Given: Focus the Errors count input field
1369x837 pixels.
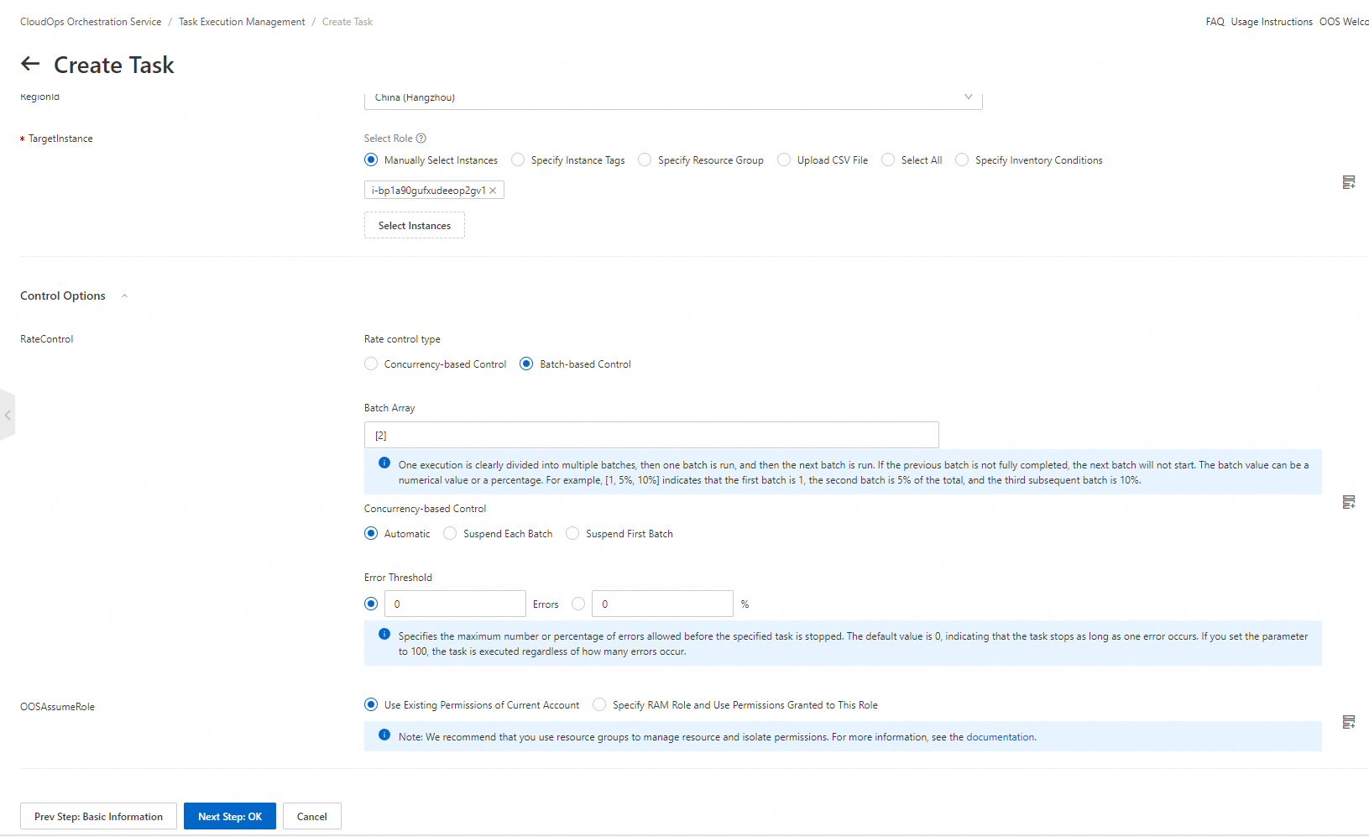Looking at the screenshot, I should (x=455, y=604).
